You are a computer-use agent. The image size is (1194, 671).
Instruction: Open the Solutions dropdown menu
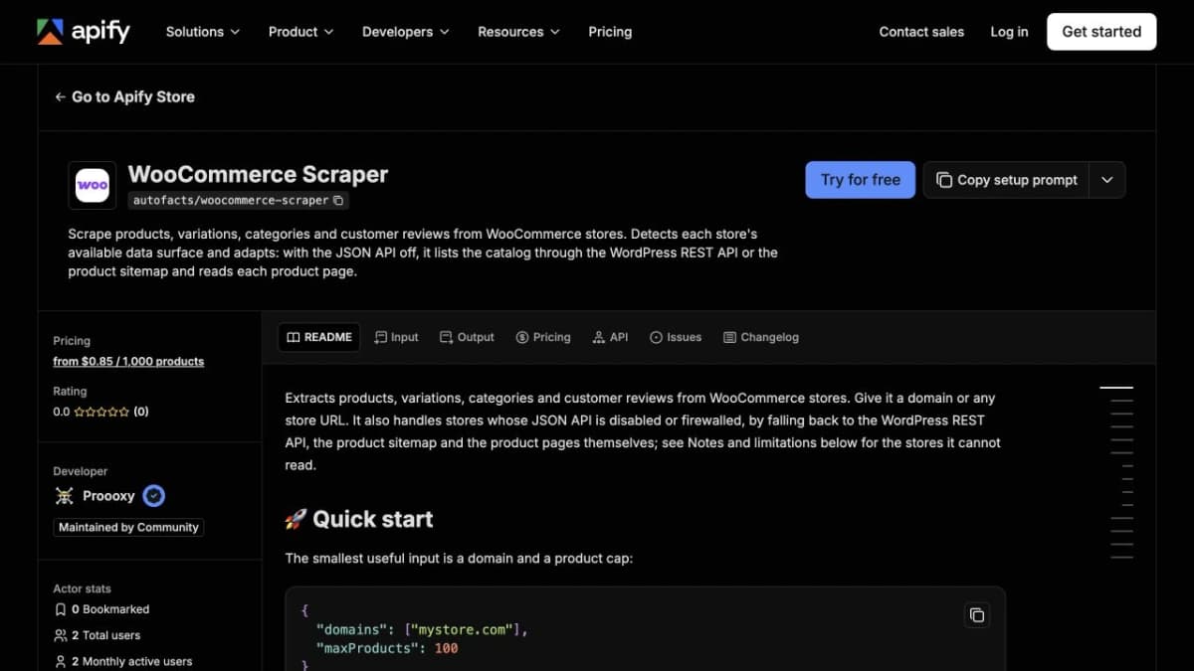tap(203, 32)
